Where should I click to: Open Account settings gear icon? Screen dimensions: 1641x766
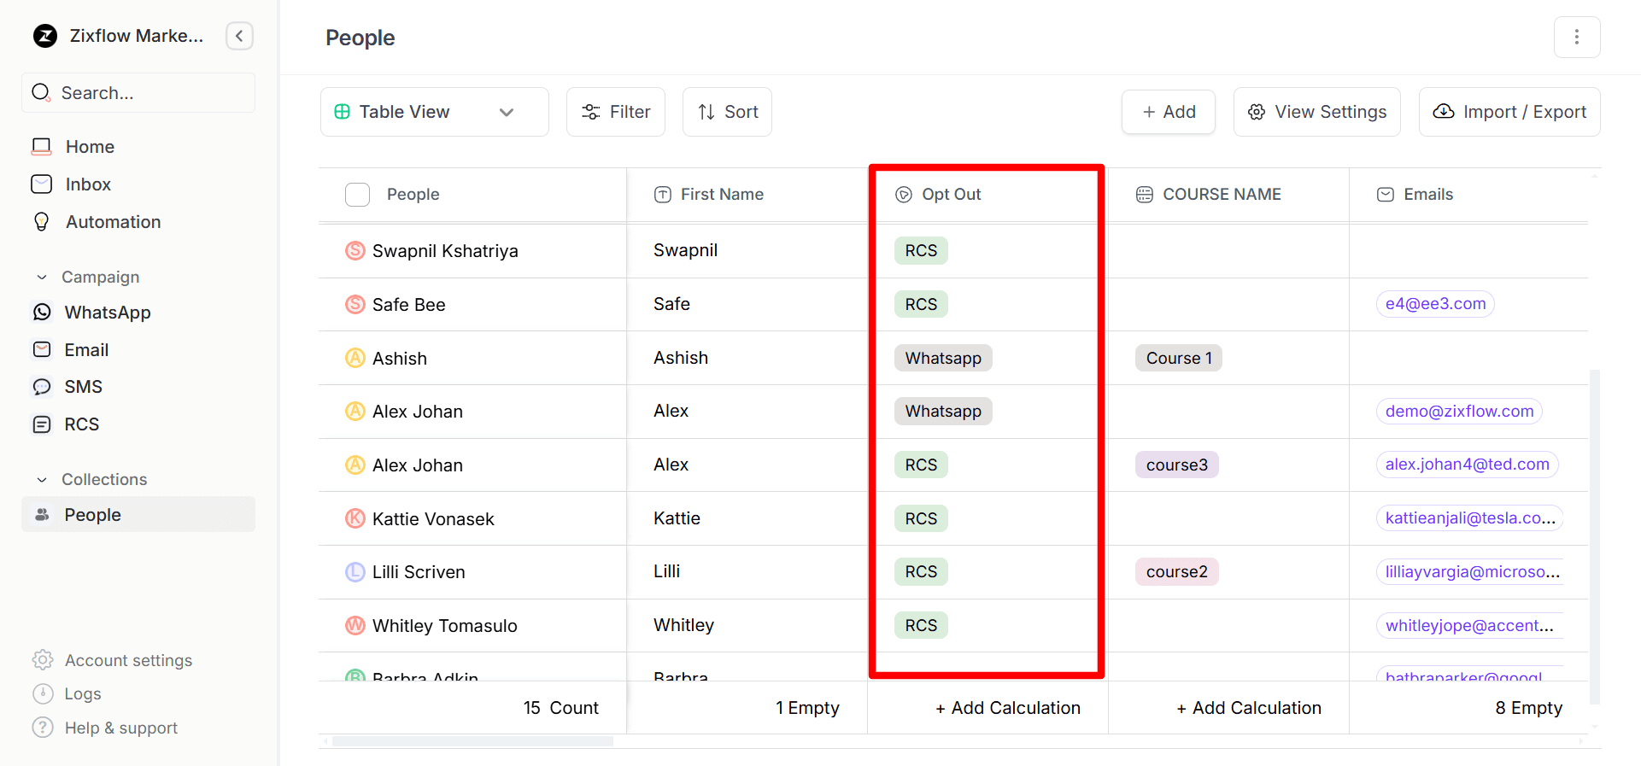[x=43, y=660]
